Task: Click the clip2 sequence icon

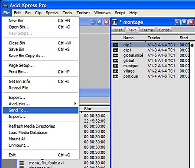Action: click(116, 45)
